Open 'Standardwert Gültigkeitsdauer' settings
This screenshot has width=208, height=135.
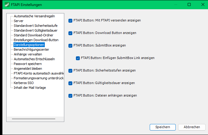click(36, 30)
